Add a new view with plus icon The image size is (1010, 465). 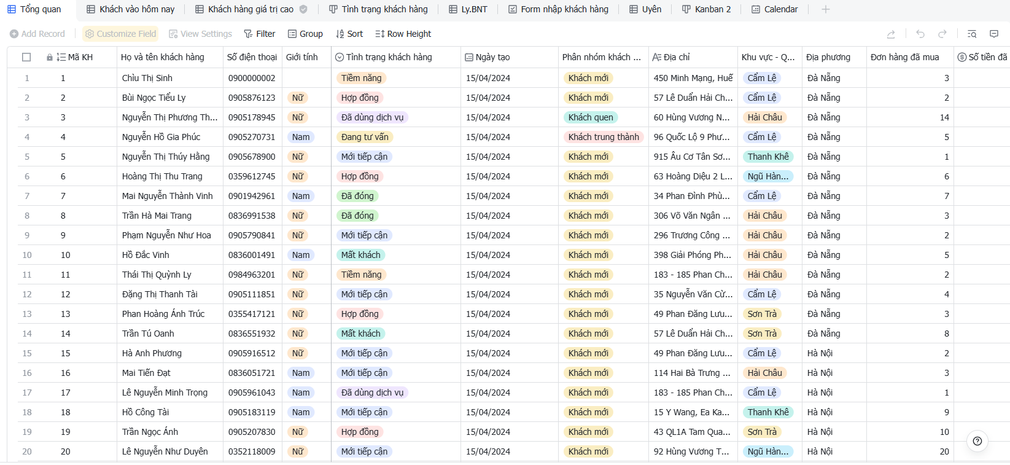pos(826,9)
